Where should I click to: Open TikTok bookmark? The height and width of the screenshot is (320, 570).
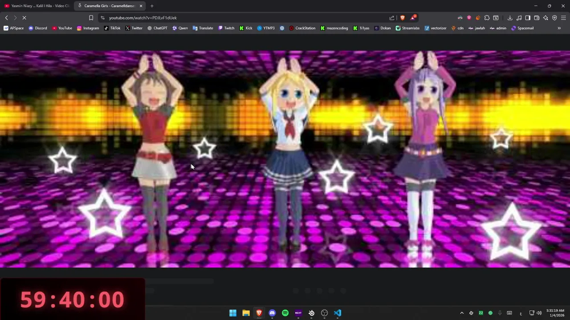pos(112,28)
